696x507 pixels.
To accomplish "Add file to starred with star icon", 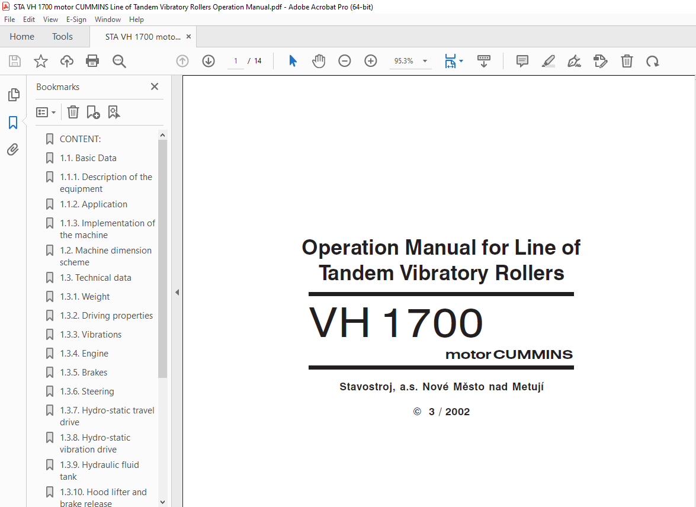I will pyautogui.click(x=40, y=61).
